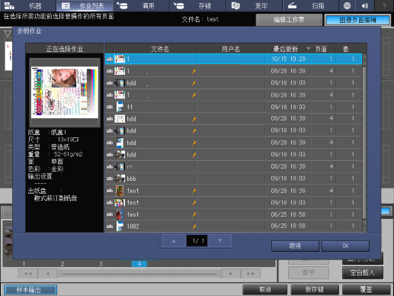Click the selected job preview image
The height and width of the screenshot is (296, 394).
click(x=65, y=92)
